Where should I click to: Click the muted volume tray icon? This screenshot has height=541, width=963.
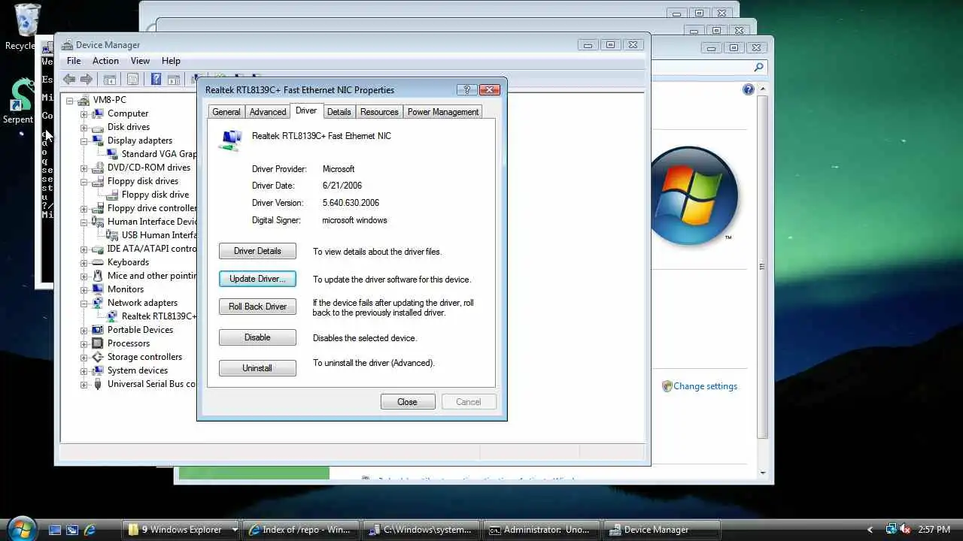pos(906,530)
